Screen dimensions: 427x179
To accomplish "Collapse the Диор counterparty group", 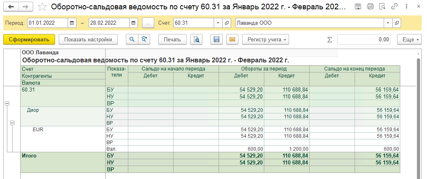I will click(x=12, y=123).
